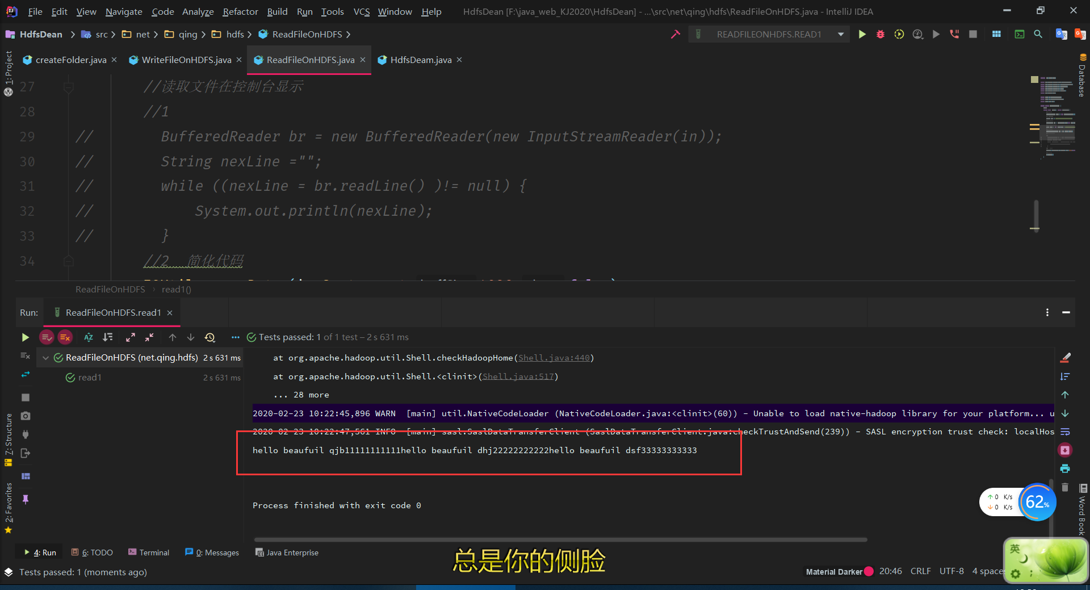Fold the code block at line 27
1090x590 pixels.
pos(69,87)
